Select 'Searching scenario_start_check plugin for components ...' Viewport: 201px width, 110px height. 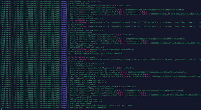[x=95, y=70]
